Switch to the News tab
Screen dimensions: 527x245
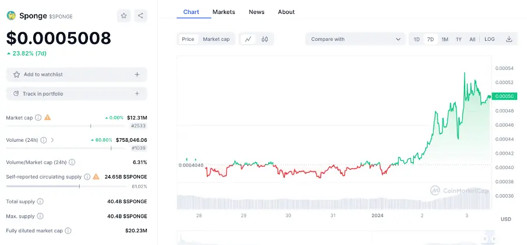[x=257, y=12]
